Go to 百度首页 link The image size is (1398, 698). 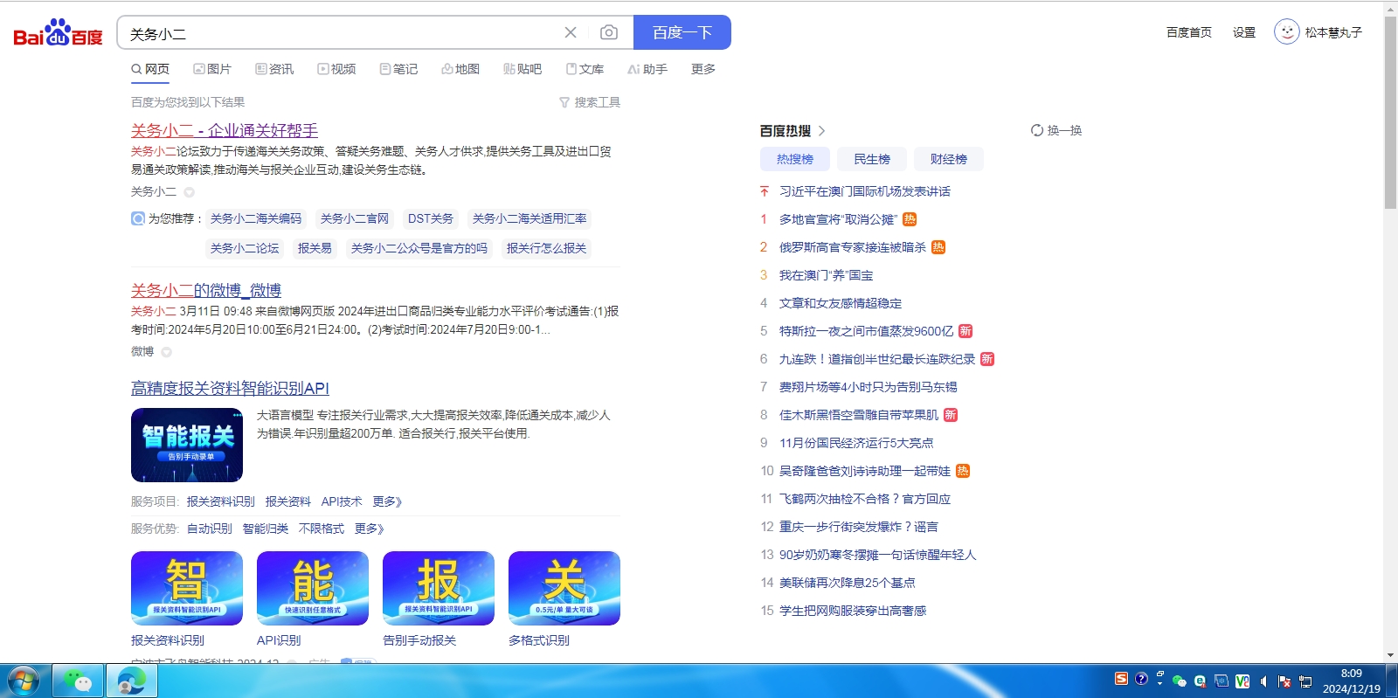(1189, 32)
